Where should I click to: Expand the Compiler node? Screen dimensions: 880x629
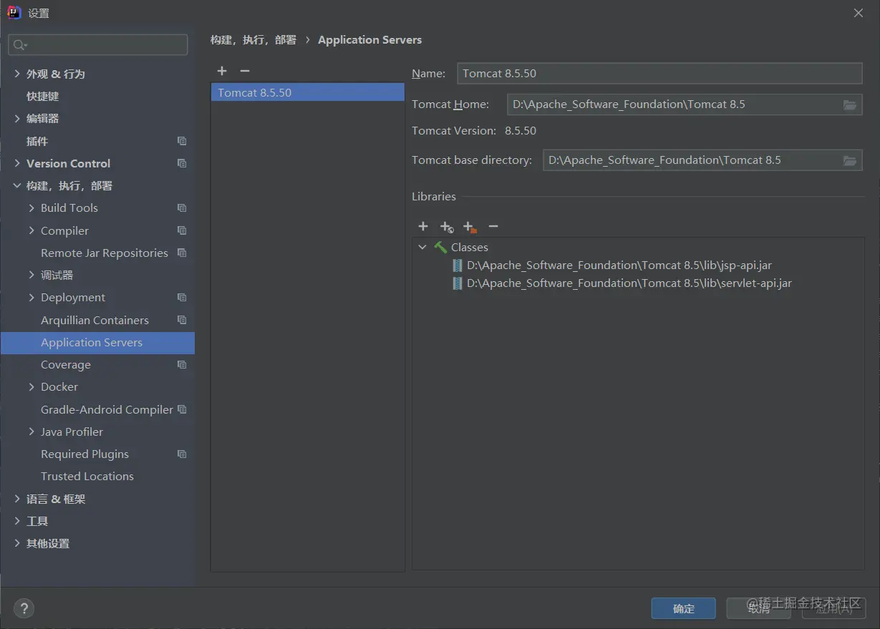[32, 230]
